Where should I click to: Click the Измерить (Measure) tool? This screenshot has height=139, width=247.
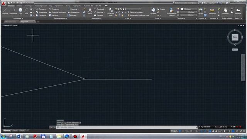(212, 11)
